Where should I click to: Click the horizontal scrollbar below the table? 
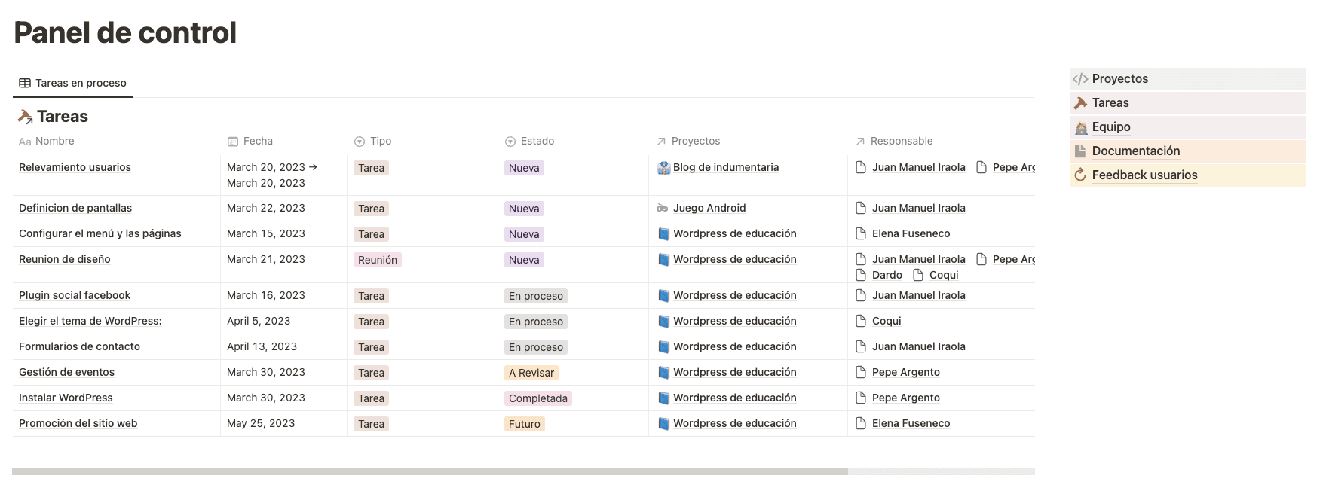(430, 471)
